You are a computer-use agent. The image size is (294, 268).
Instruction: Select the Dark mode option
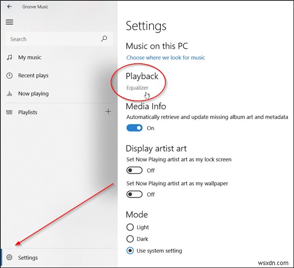click(130, 239)
